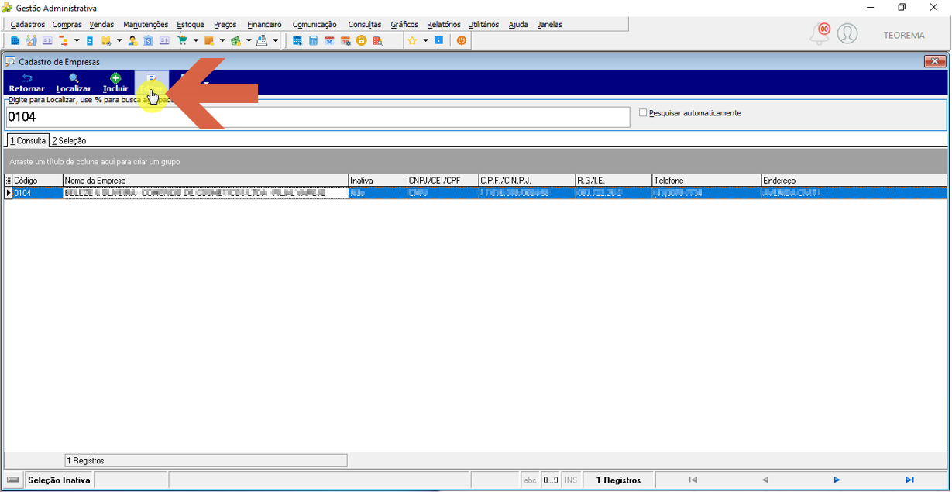Click the Seleção Inativa status bar label
The width and height of the screenshot is (952, 492).
coord(59,480)
